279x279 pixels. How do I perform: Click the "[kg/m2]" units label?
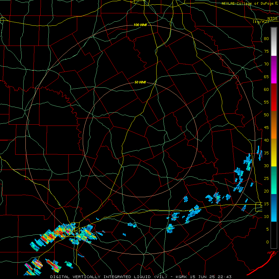tap(260, 22)
